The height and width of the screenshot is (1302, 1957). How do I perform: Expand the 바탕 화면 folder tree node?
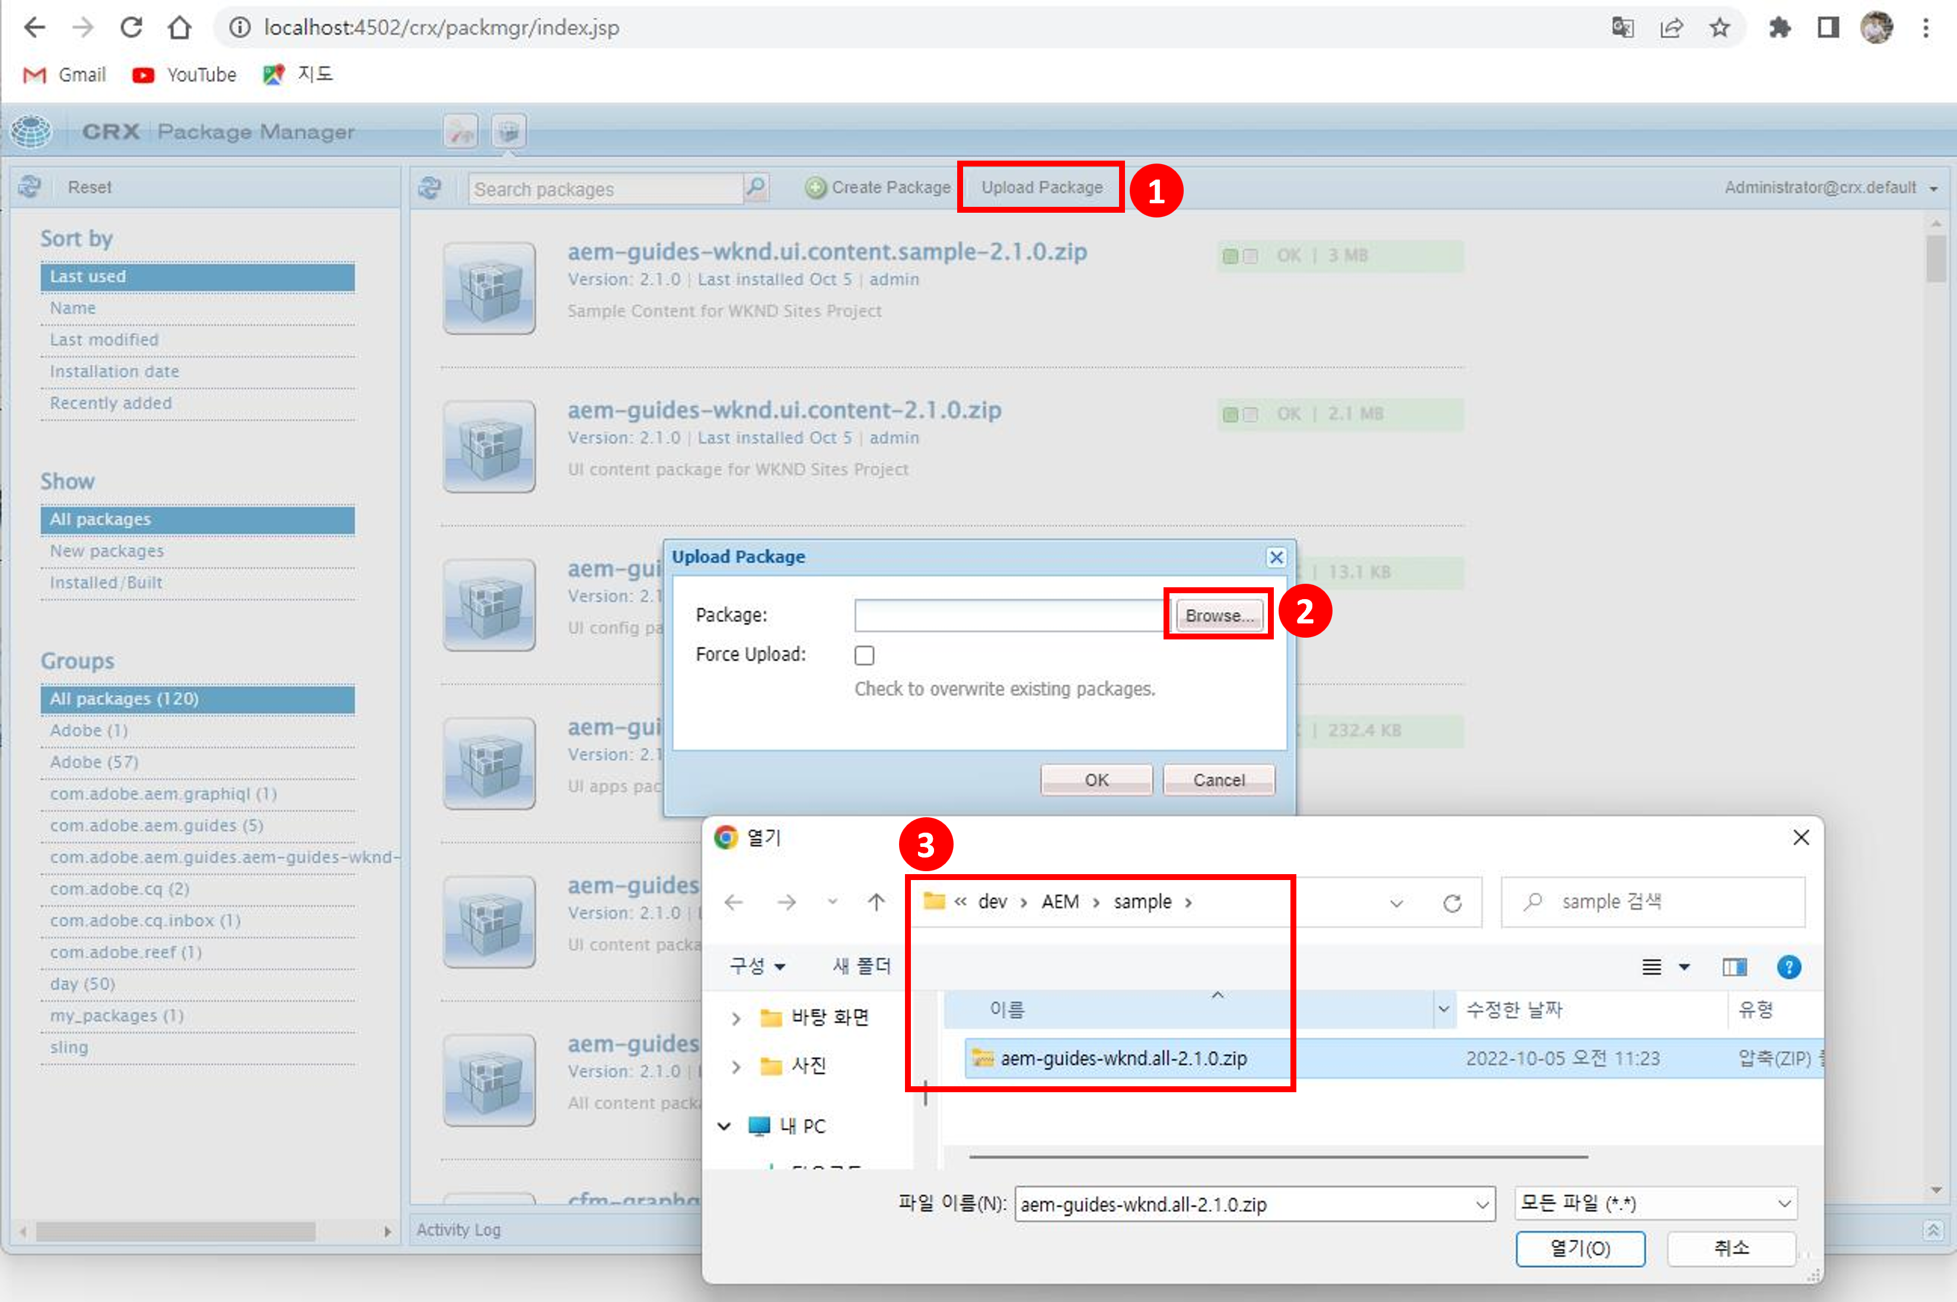click(x=735, y=1018)
